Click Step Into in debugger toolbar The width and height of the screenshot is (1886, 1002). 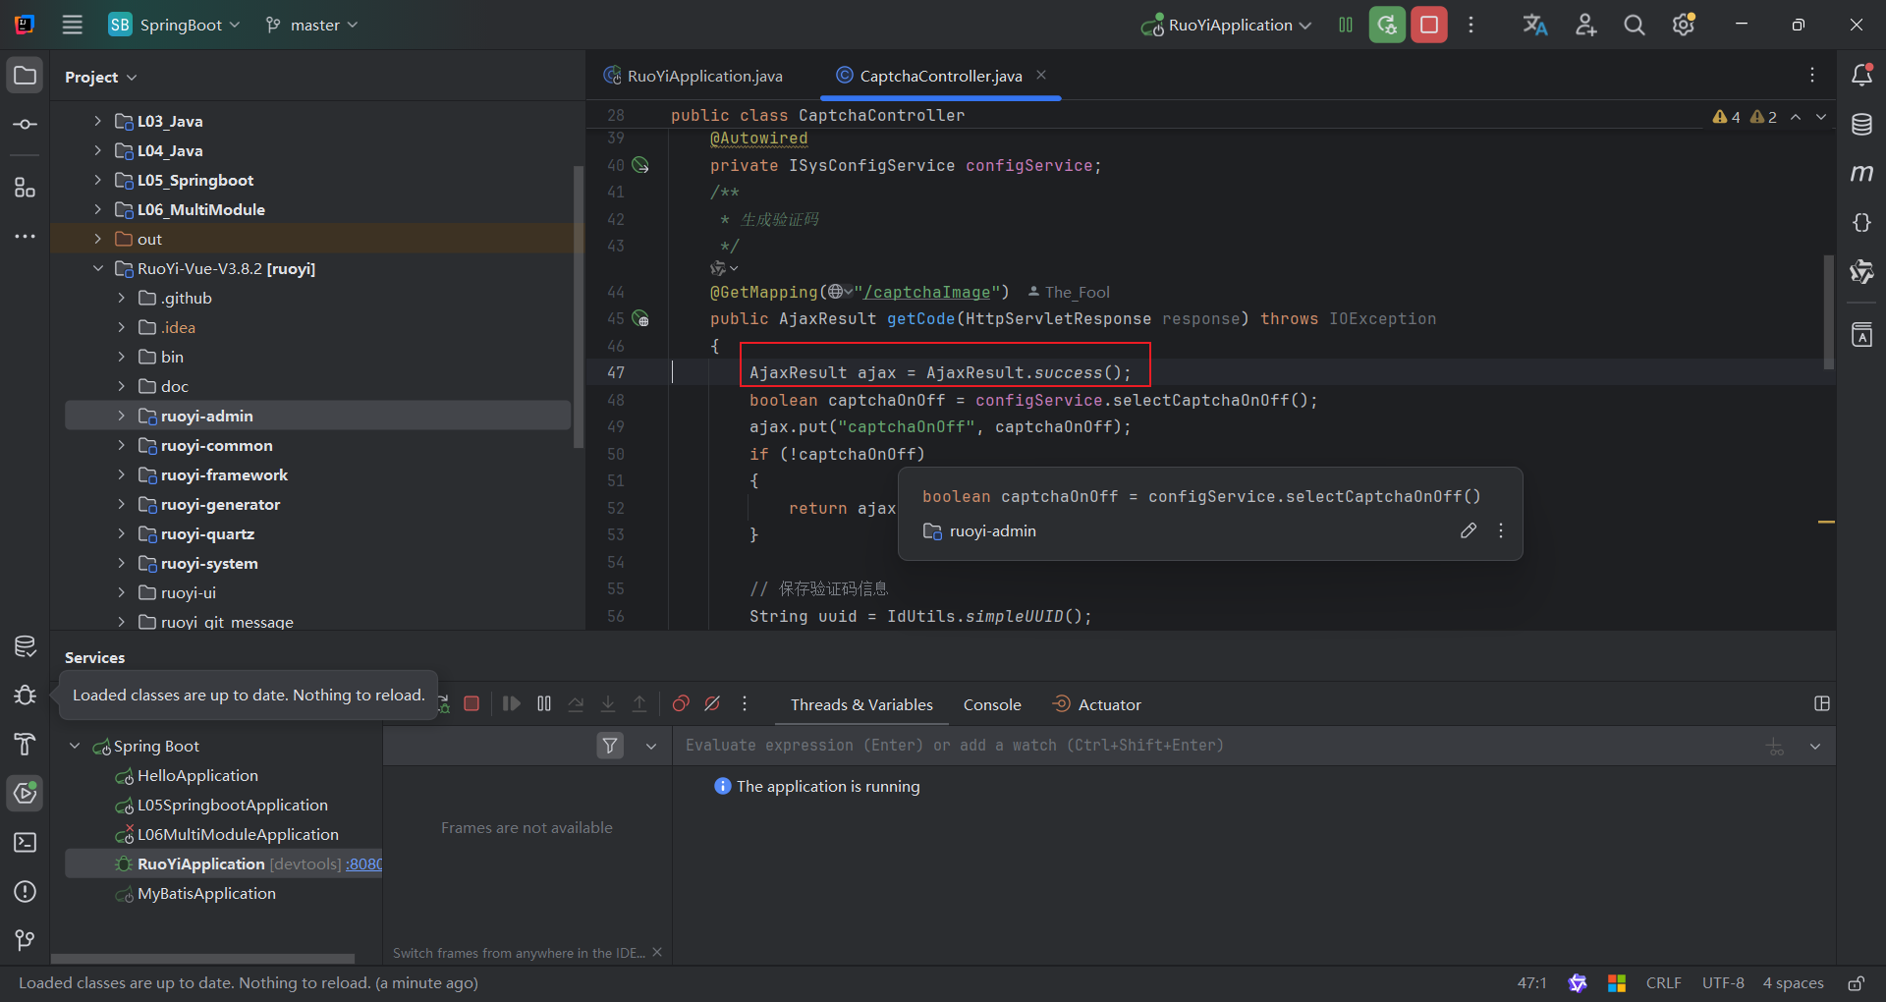(608, 704)
